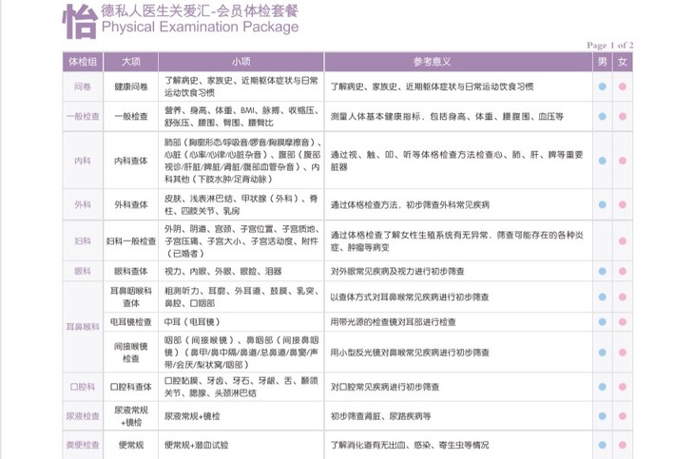This screenshot has width=694, height=459.
Task: Click the pink dot in 便常规 row
Action: pyautogui.click(x=623, y=444)
